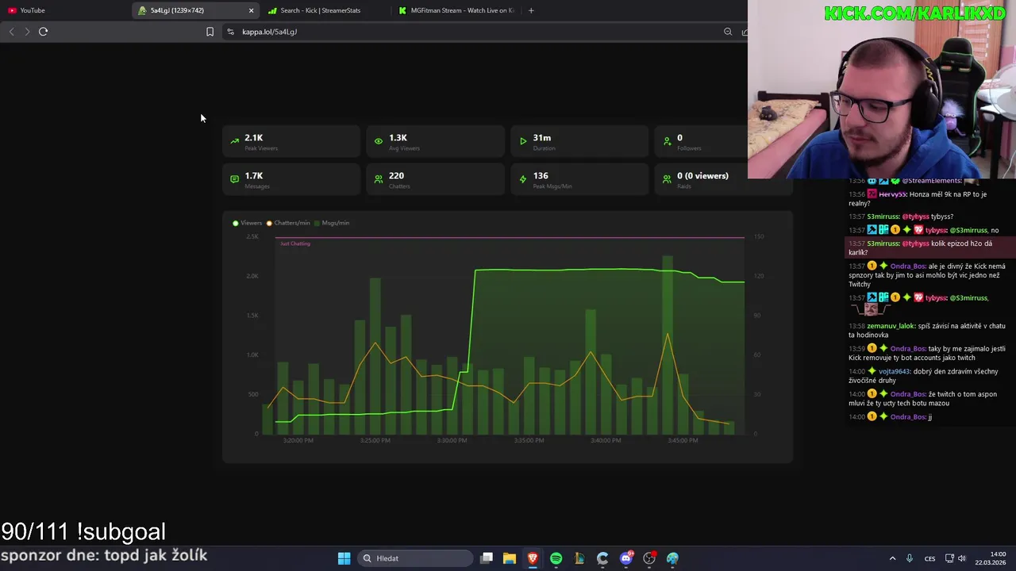This screenshot has height=571, width=1016.
Task: Open a new browser tab
Action: [531, 10]
